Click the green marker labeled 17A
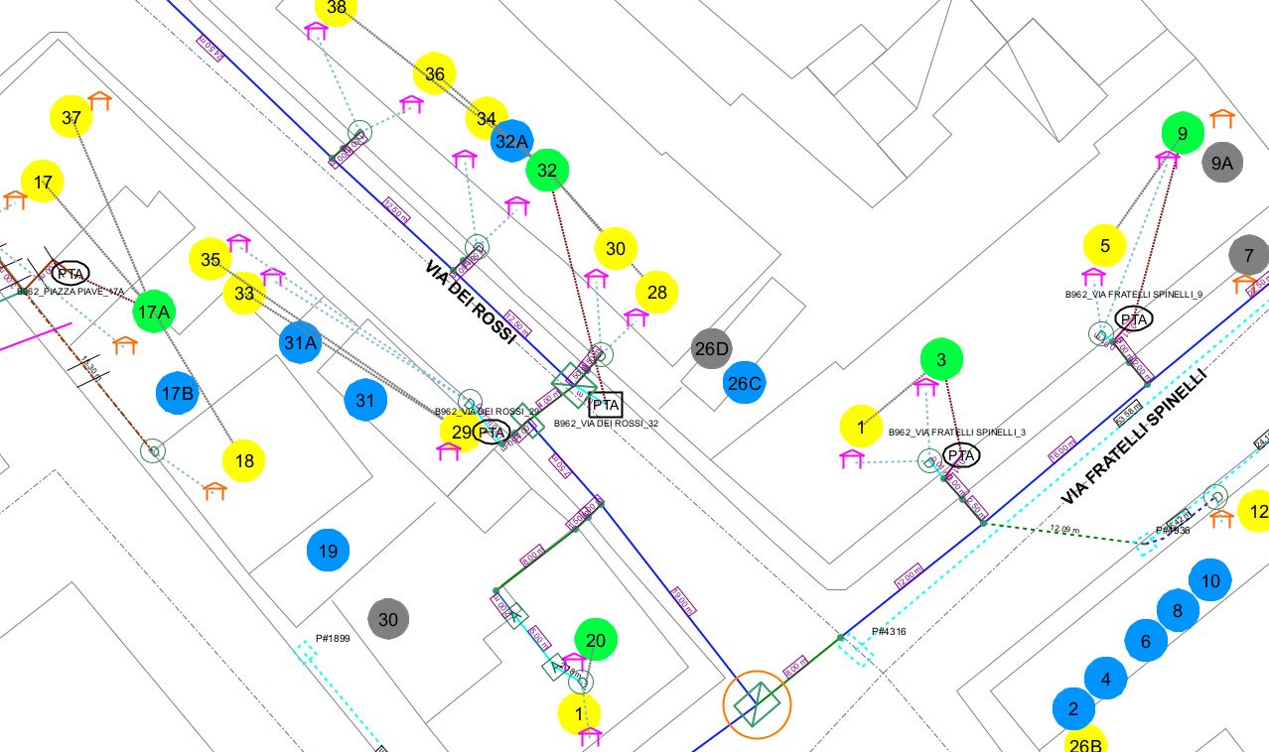This screenshot has height=752, width=1269. (x=154, y=313)
